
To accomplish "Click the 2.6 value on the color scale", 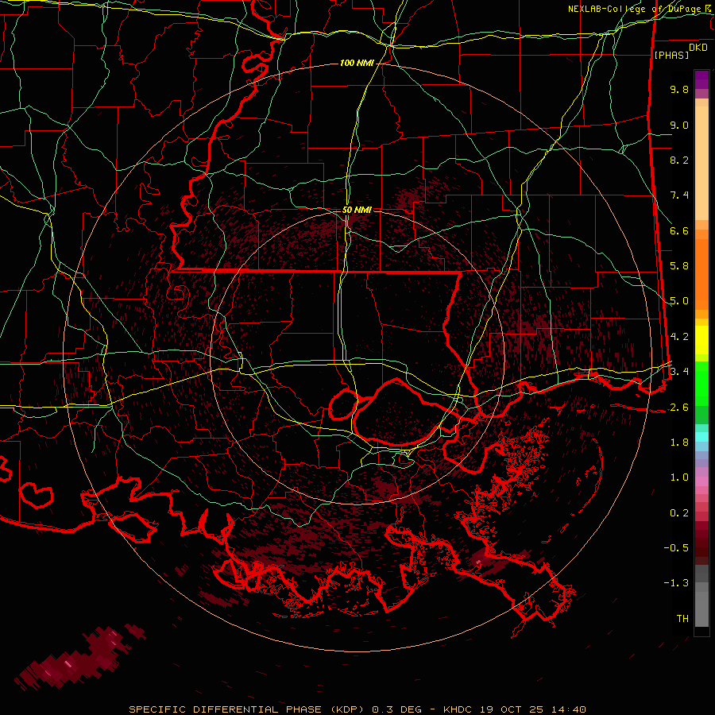I will tap(679, 408).
